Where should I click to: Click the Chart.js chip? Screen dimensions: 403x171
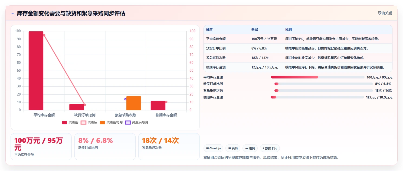click(x=214, y=148)
